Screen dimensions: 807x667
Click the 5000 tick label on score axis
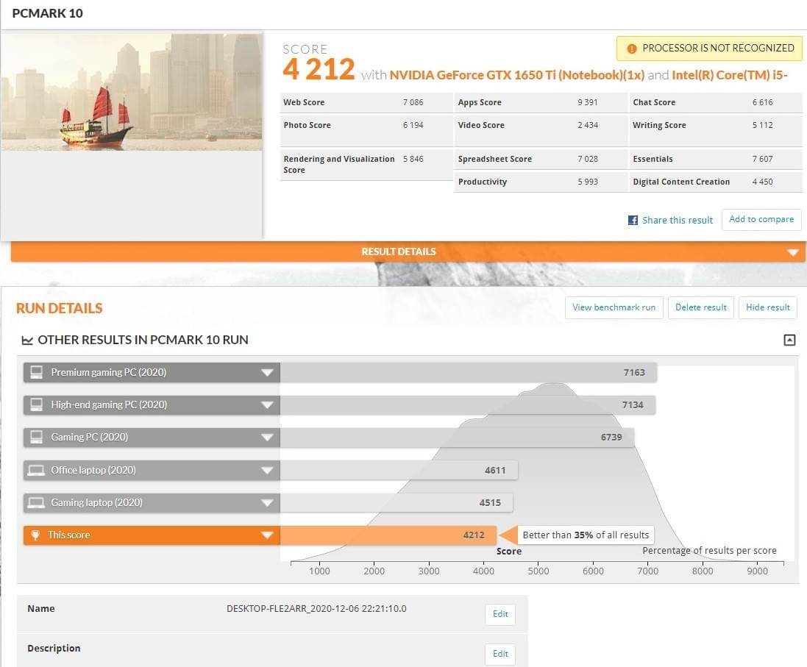pyautogui.click(x=538, y=571)
